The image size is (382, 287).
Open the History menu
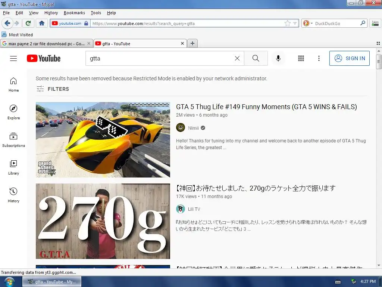51,13
